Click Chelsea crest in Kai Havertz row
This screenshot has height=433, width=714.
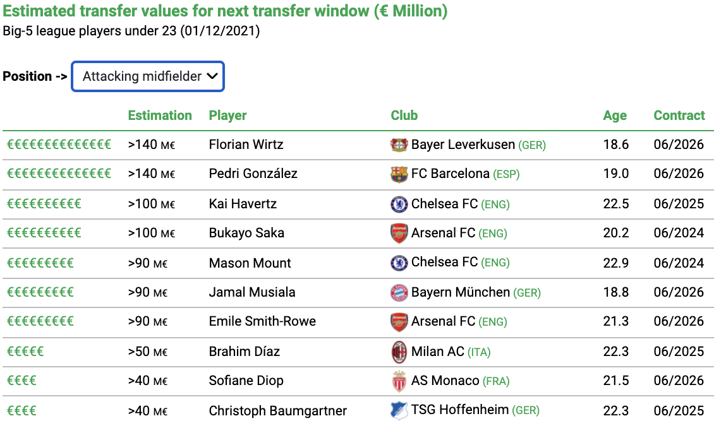[399, 205]
